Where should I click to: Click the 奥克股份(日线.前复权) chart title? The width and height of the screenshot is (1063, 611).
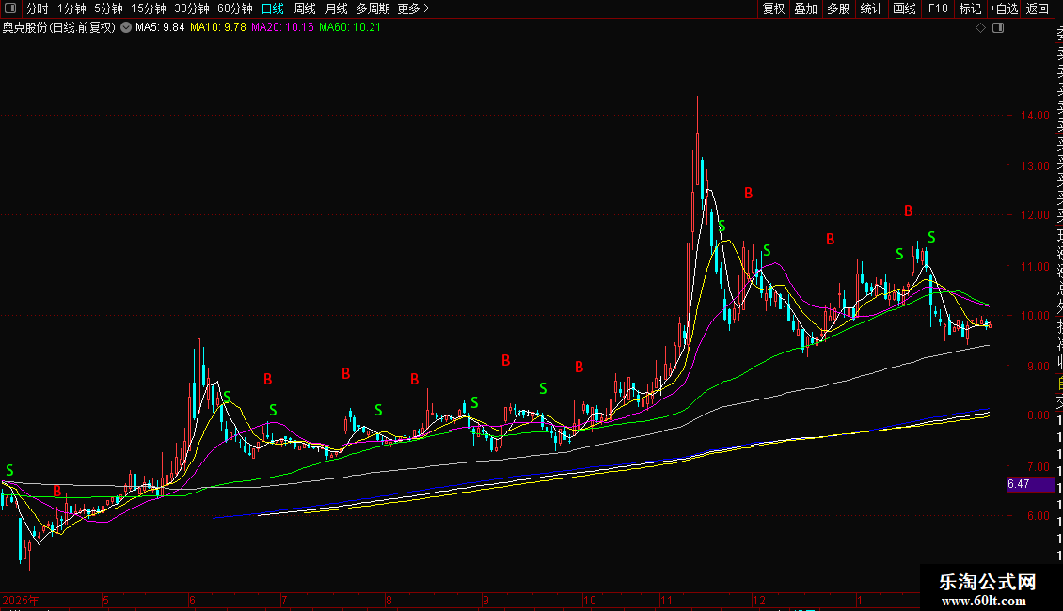point(59,28)
